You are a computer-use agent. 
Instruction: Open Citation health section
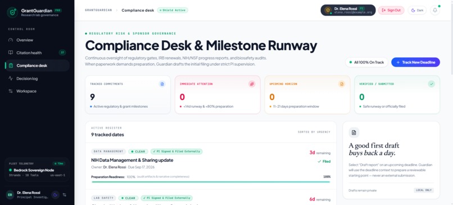pos(37,53)
